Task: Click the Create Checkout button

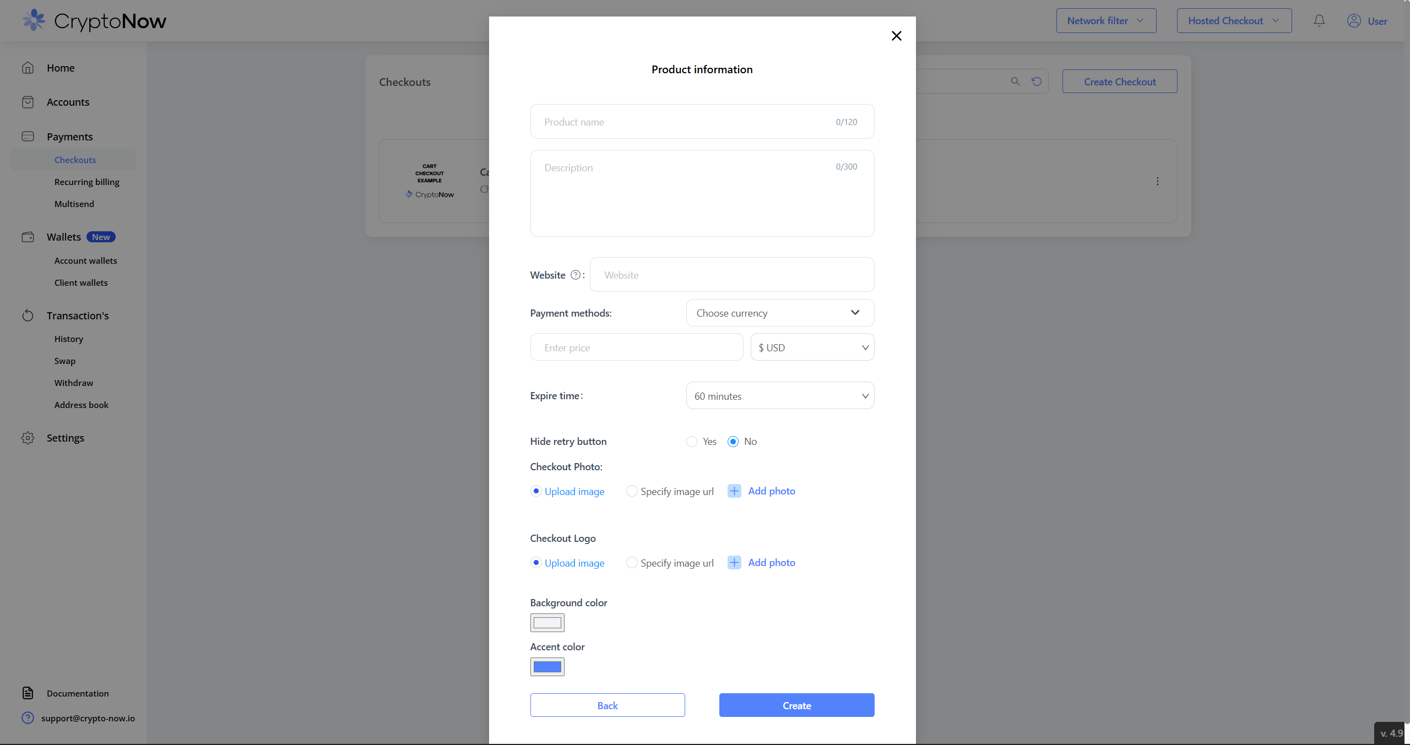Action: (1120, 81)
